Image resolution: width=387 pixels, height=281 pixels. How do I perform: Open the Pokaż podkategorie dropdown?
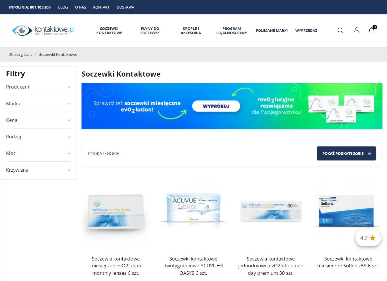[346, 153]
